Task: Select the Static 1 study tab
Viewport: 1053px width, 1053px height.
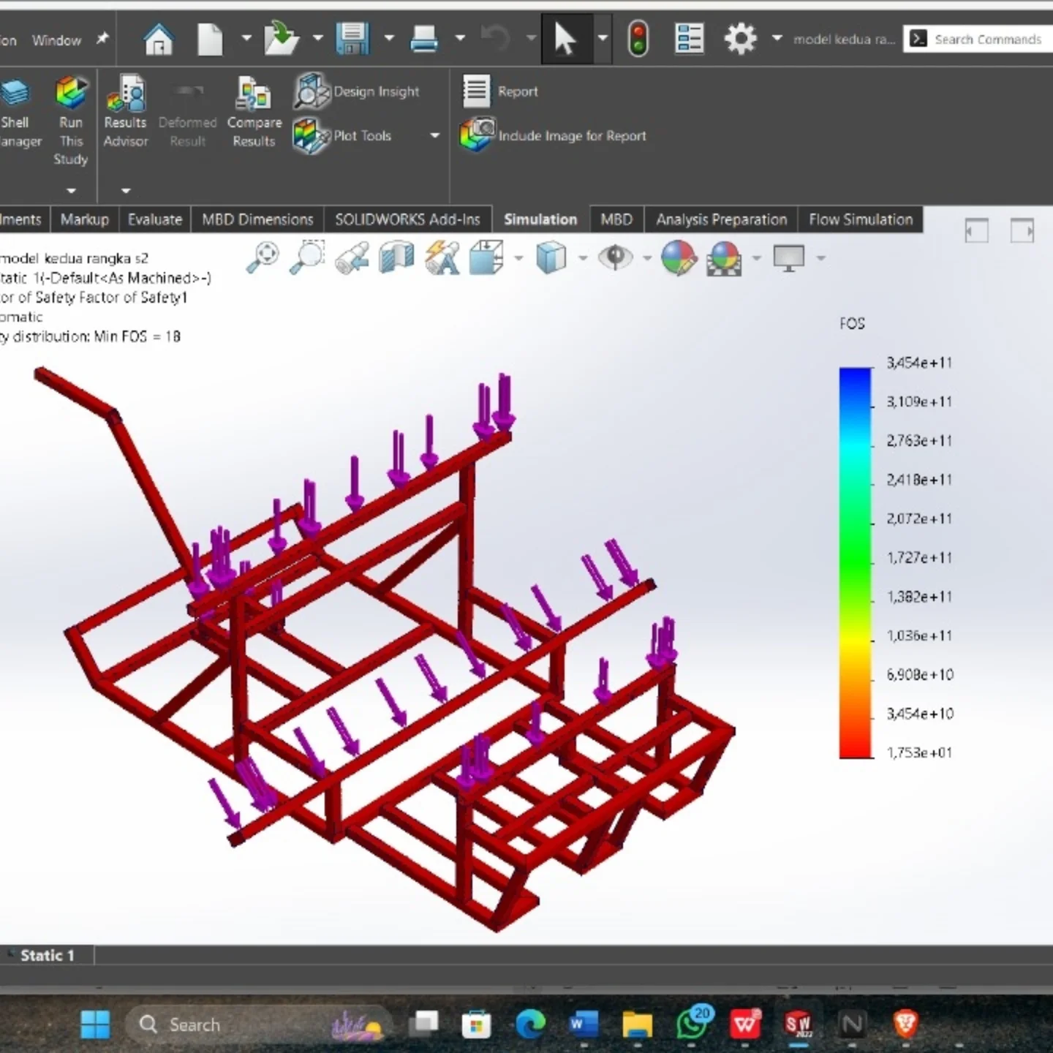Action: (x=48, y=955)
